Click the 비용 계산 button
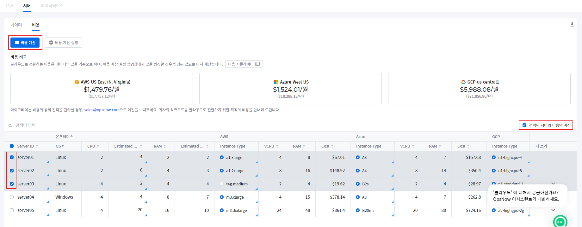 (25, 43)
